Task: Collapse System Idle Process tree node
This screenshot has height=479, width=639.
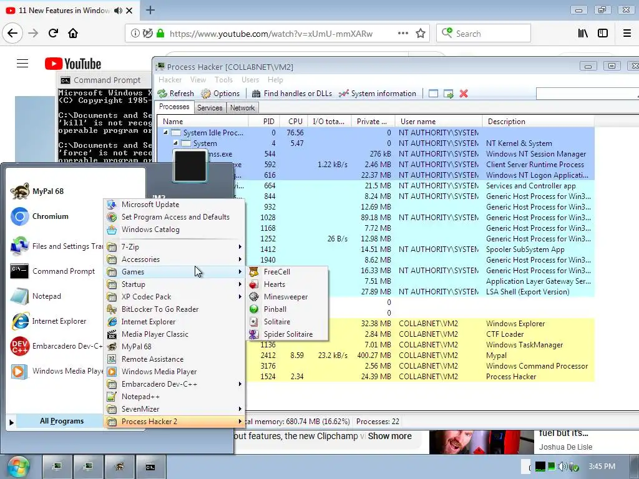Action: 165,132
